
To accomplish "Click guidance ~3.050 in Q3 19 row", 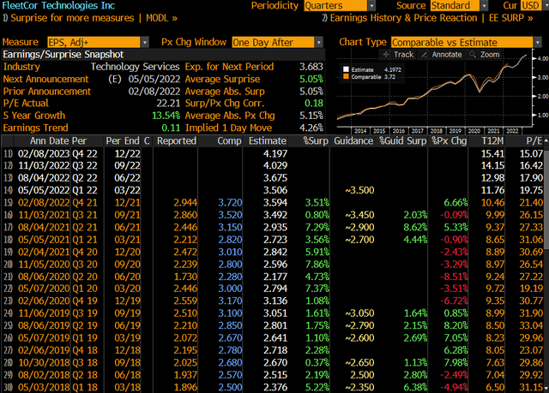I will point(359,313).
